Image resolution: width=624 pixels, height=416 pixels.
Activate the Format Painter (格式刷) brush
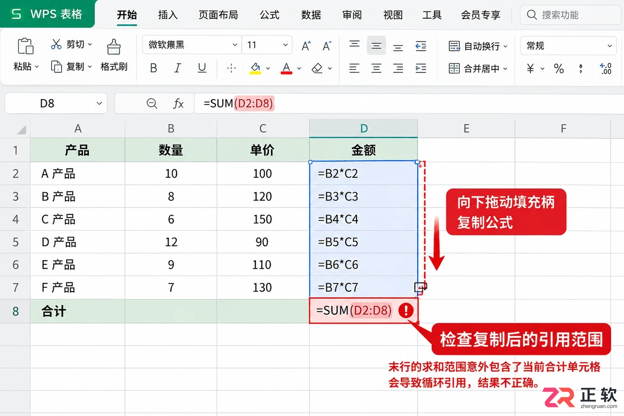(x=114, y=47)
